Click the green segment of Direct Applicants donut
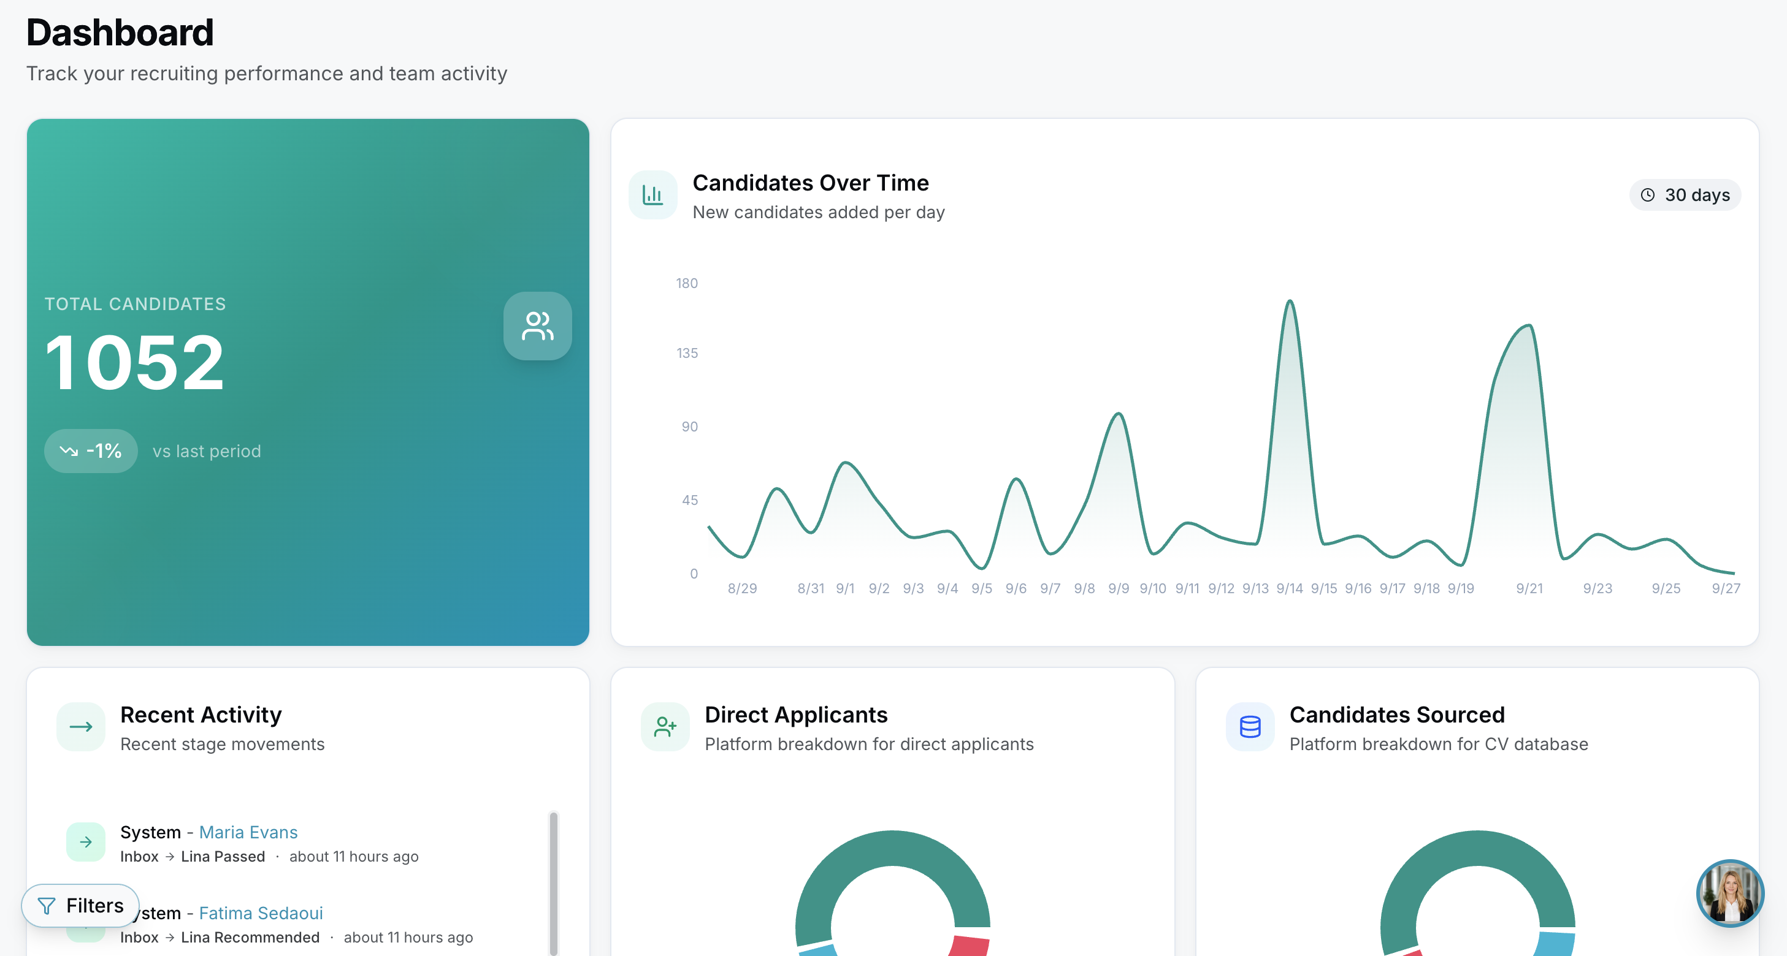This screenshot has height=956, width=1787. (x=892, y=849)
